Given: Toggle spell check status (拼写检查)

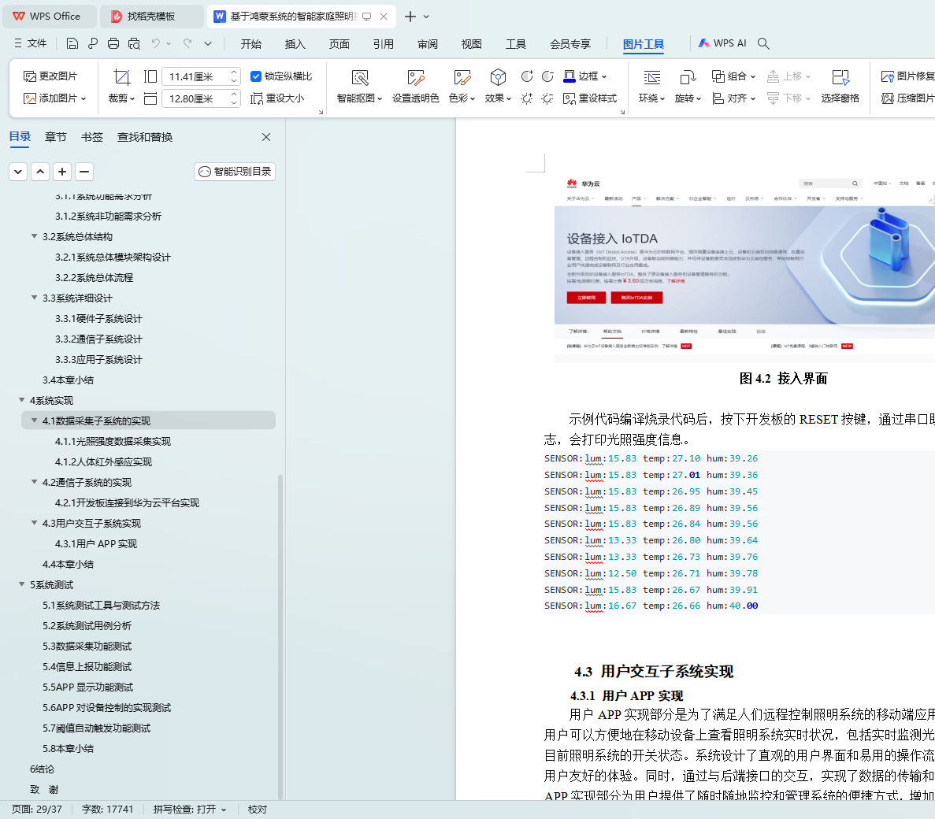Looking at the screenshot, I should (190, 809).
